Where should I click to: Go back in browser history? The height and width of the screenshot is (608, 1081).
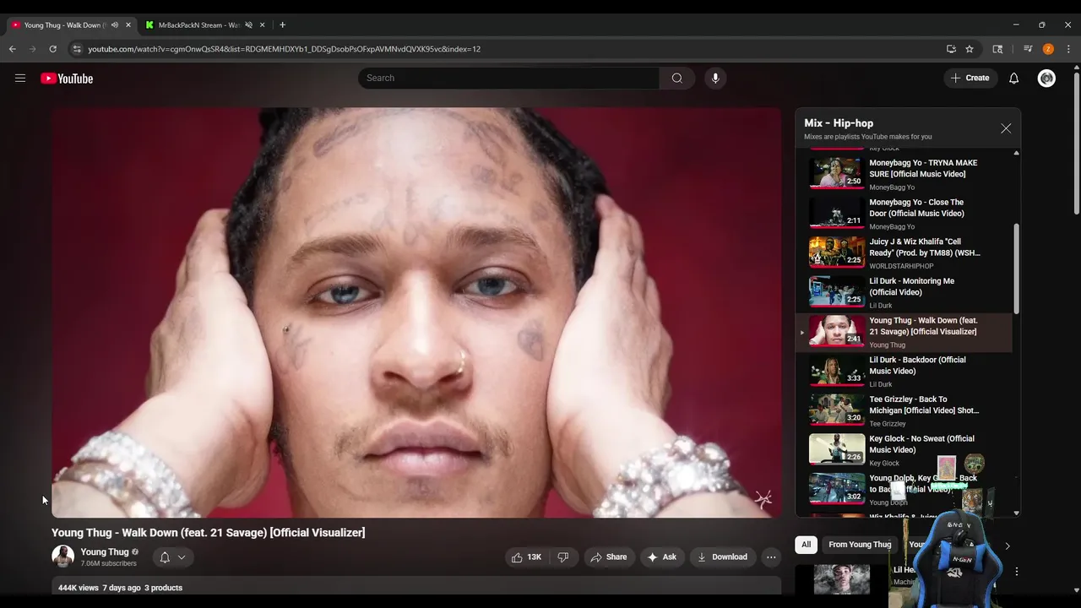(x=13, y=49)
